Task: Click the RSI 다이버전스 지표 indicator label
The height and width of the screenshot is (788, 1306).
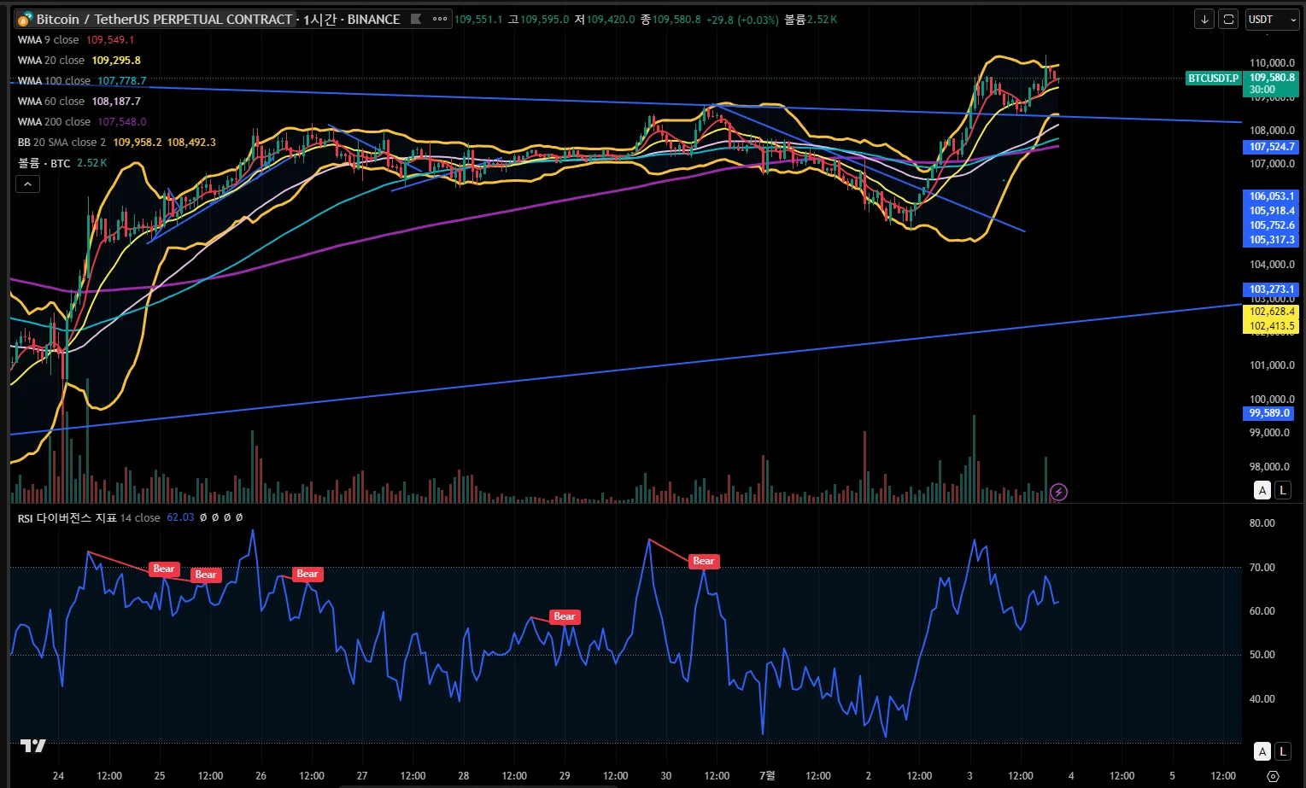Action: tap(67, 517)
